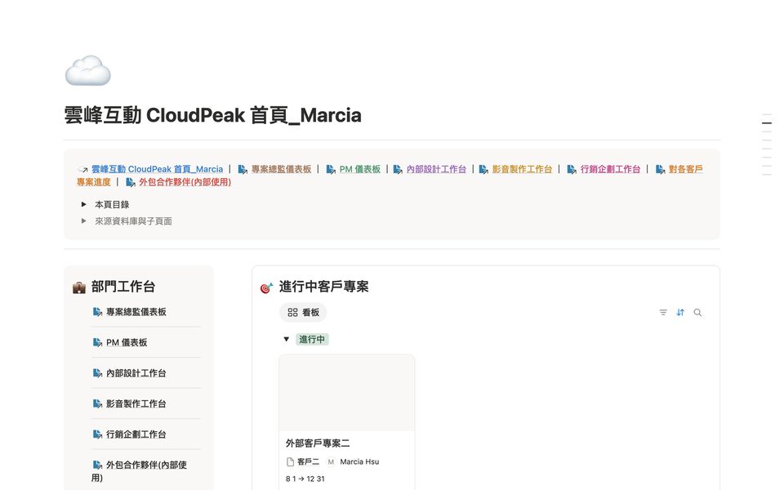Expand the 來源資料庫與子頁面 toggle
Screen dimensions: 784x490
click(x=84, y=220)
